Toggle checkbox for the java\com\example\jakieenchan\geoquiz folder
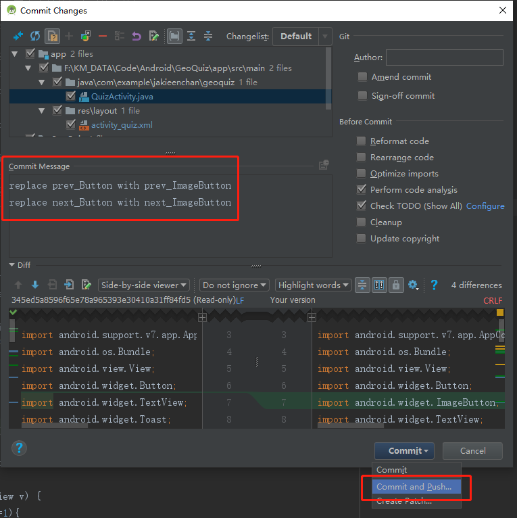 [x=57, y=82]
